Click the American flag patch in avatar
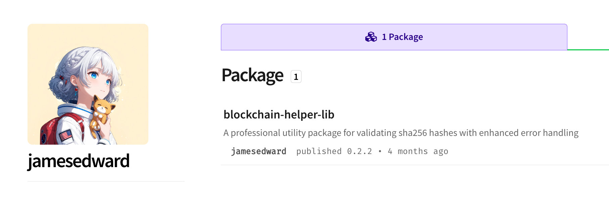609x198 pixels. (65, 136)
